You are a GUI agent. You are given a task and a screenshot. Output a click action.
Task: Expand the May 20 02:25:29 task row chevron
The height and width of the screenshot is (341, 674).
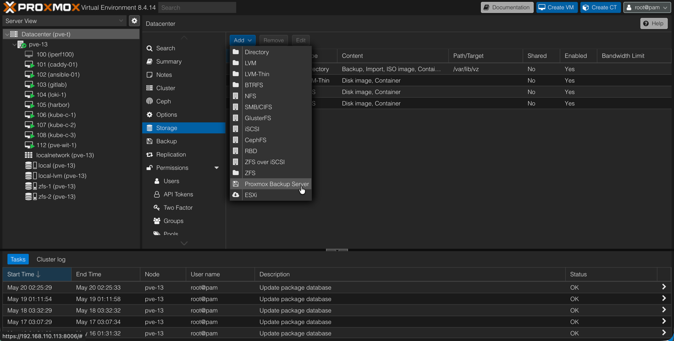(x=664, y=287)
